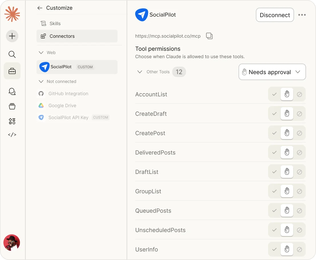This screenshot has width=316, height=260.
Task: Switch to the Skills section
Action: click(55, 23)
